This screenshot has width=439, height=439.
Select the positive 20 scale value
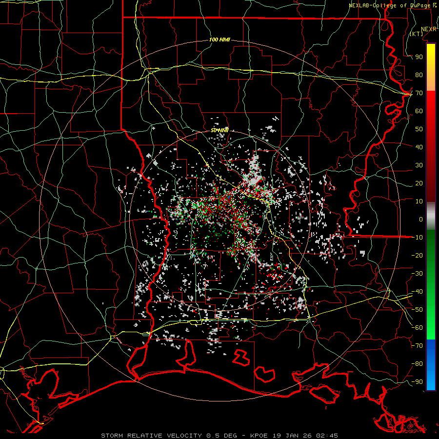419,183
